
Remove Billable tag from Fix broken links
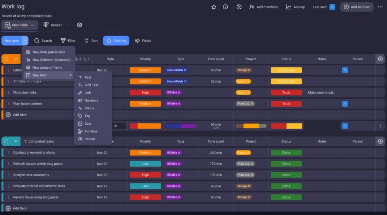179,92
